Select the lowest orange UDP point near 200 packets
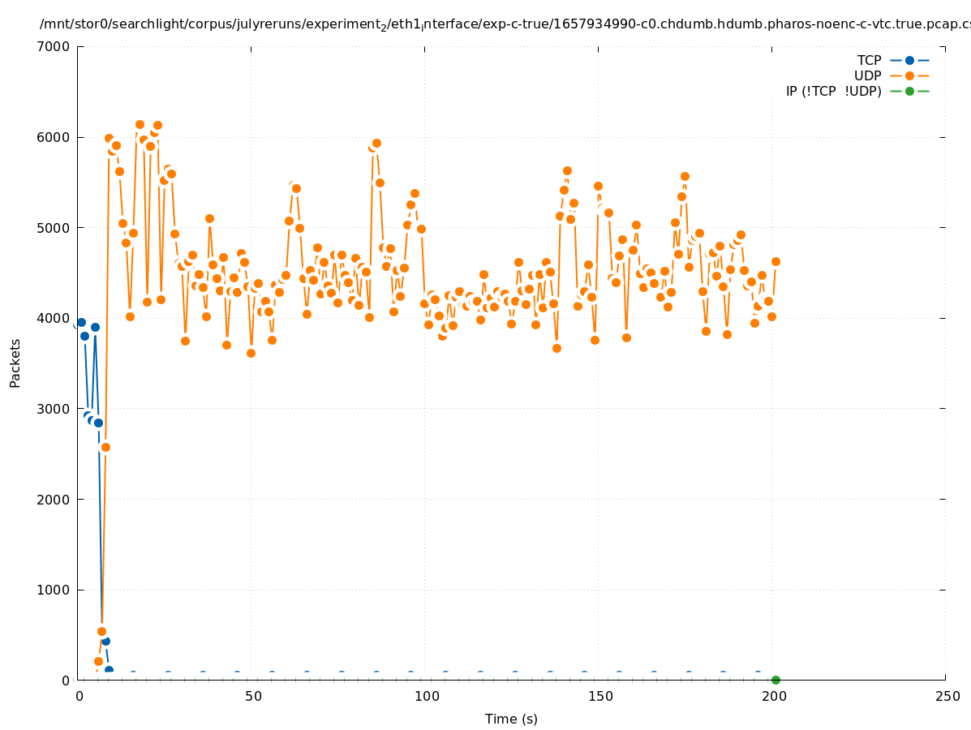 (x=98, y=661)
